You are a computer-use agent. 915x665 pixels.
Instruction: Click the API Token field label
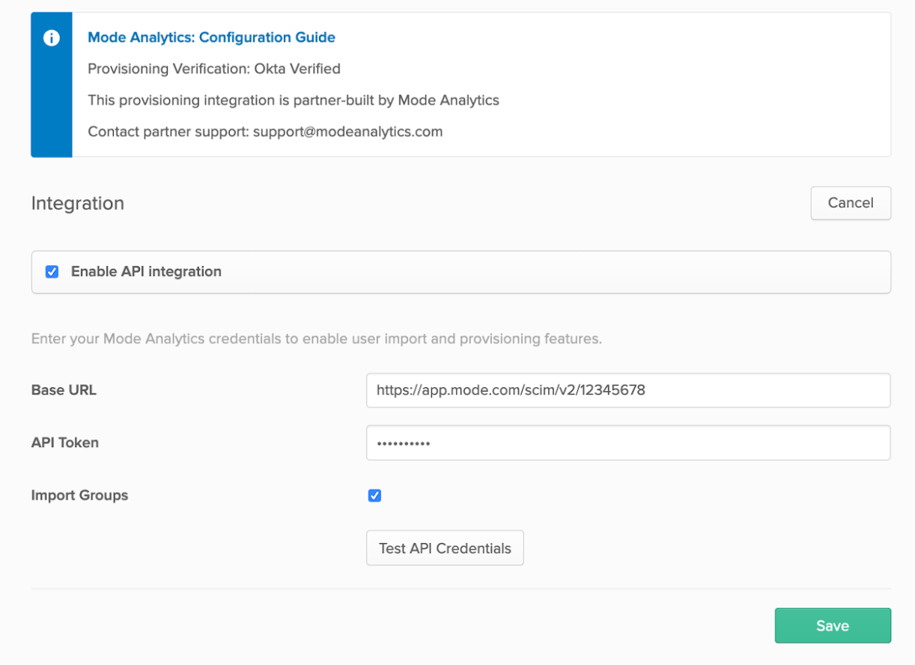(65, 443)
